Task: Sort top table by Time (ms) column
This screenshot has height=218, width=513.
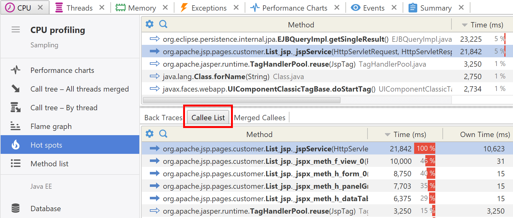Action: [x=482, y=25]
